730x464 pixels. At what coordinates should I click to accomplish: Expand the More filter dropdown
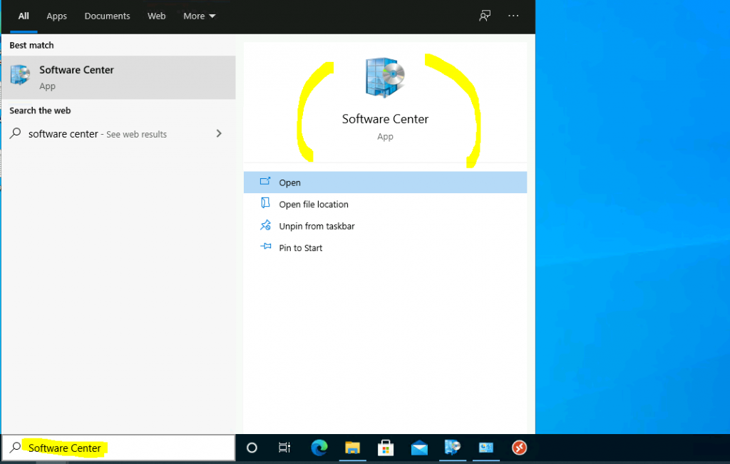tap(200, 16)
